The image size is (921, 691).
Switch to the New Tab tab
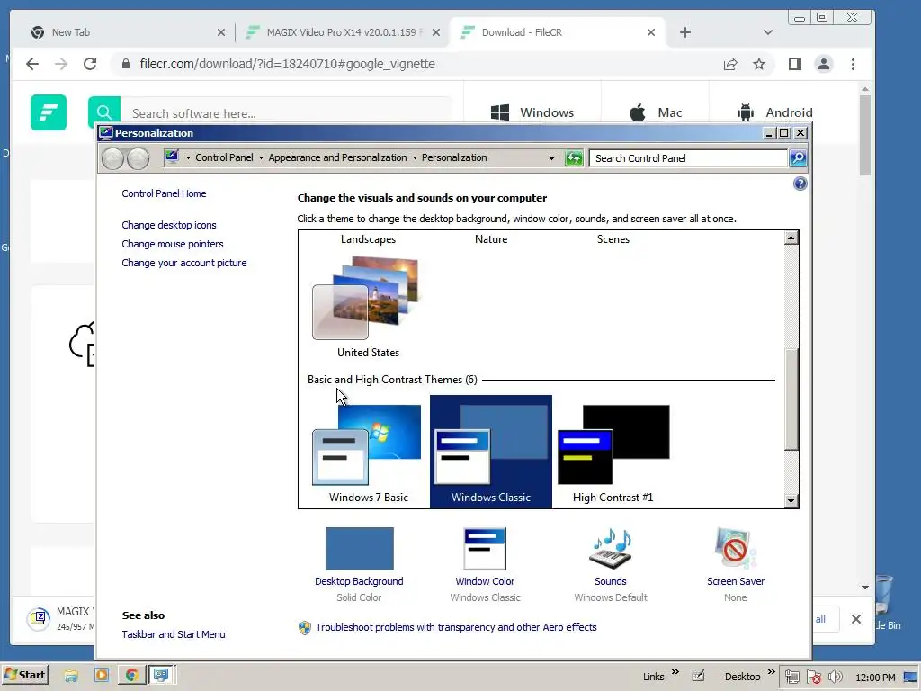click(127, 32)
